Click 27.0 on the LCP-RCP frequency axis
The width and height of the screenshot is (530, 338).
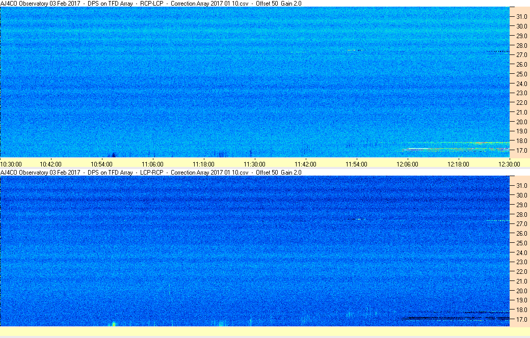[x=521, y=224]
